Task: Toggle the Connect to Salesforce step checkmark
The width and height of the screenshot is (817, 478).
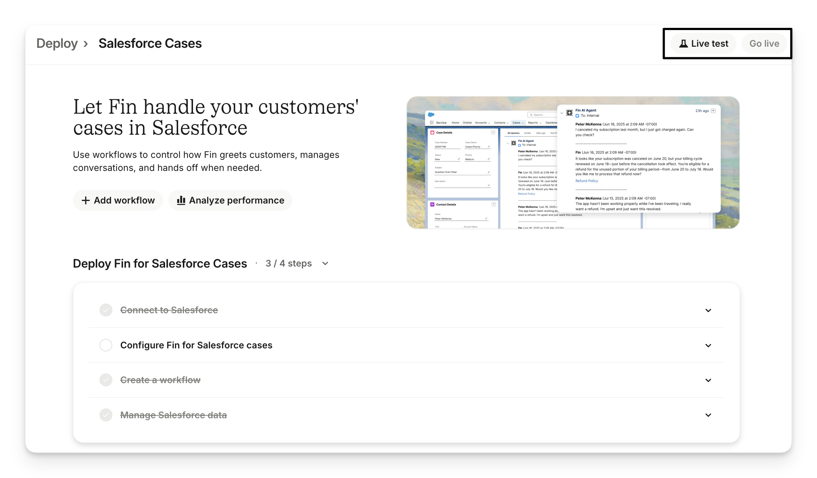Action: [x=106, y=310]
